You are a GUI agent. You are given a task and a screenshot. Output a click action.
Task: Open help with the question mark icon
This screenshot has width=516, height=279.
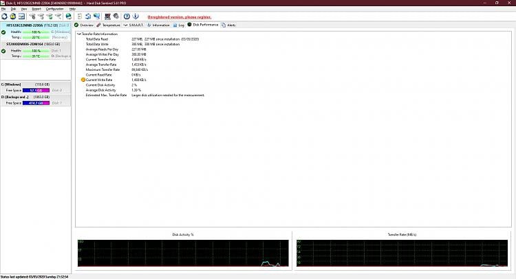[127, 15]
